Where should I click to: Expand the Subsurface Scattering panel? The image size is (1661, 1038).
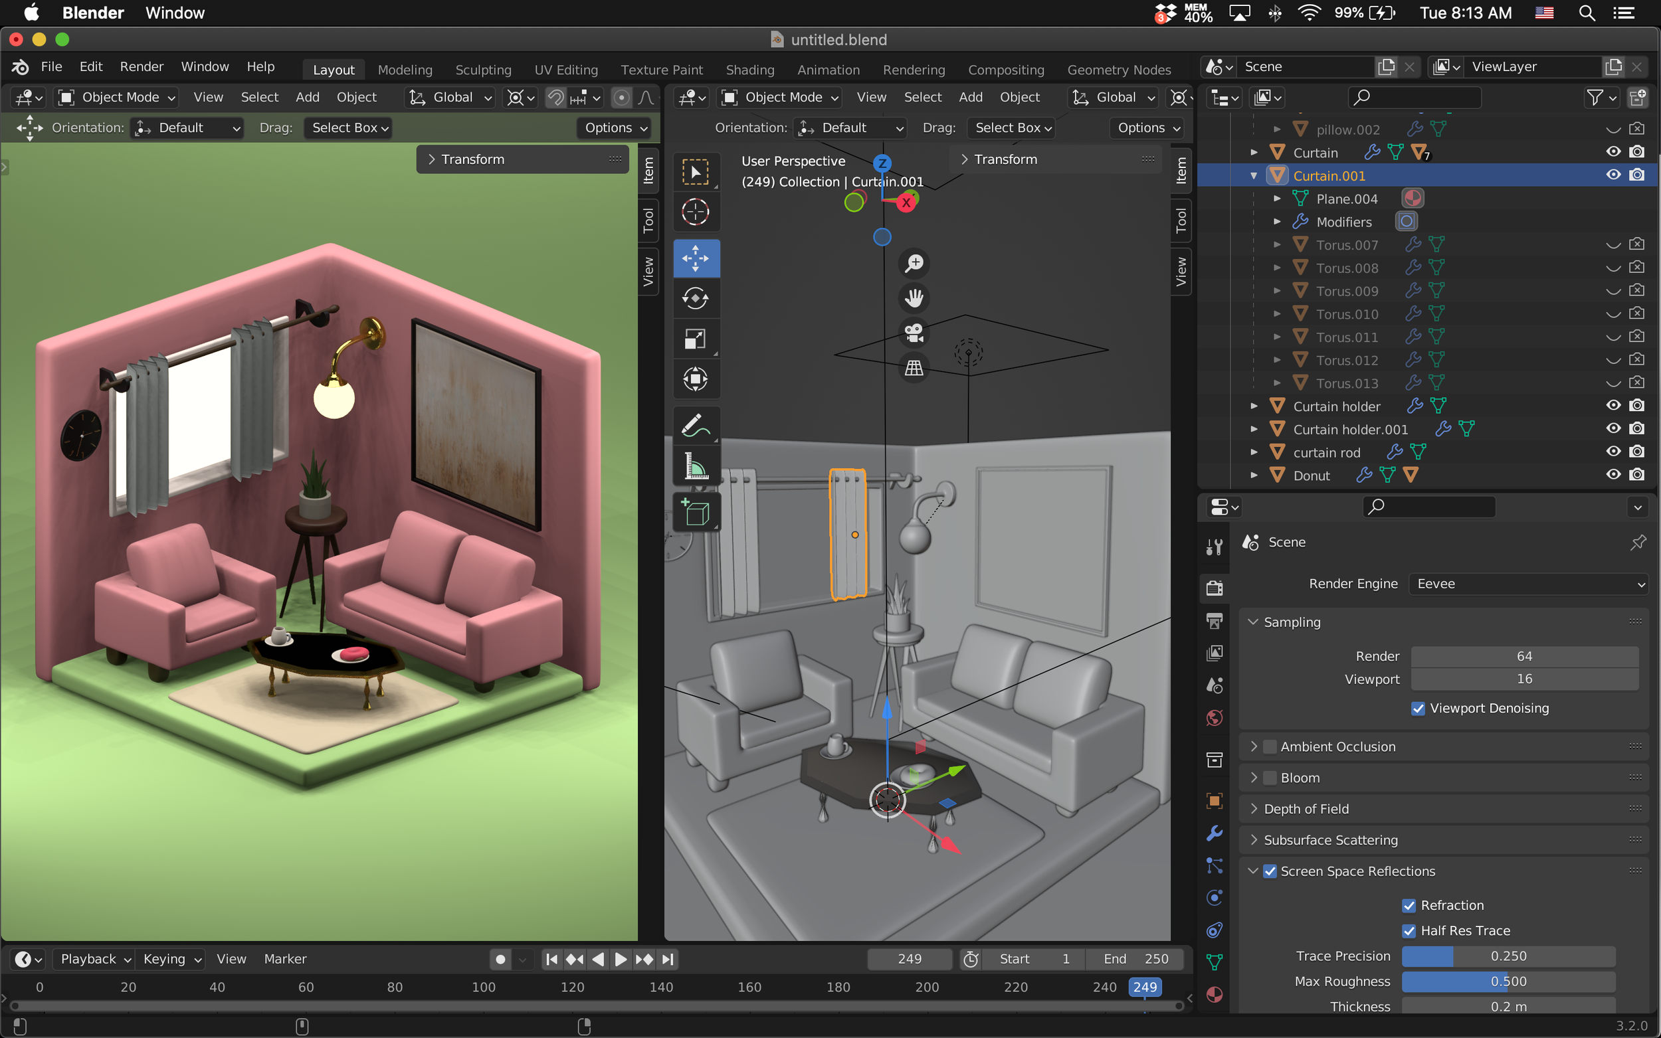tap(1253, 840)
